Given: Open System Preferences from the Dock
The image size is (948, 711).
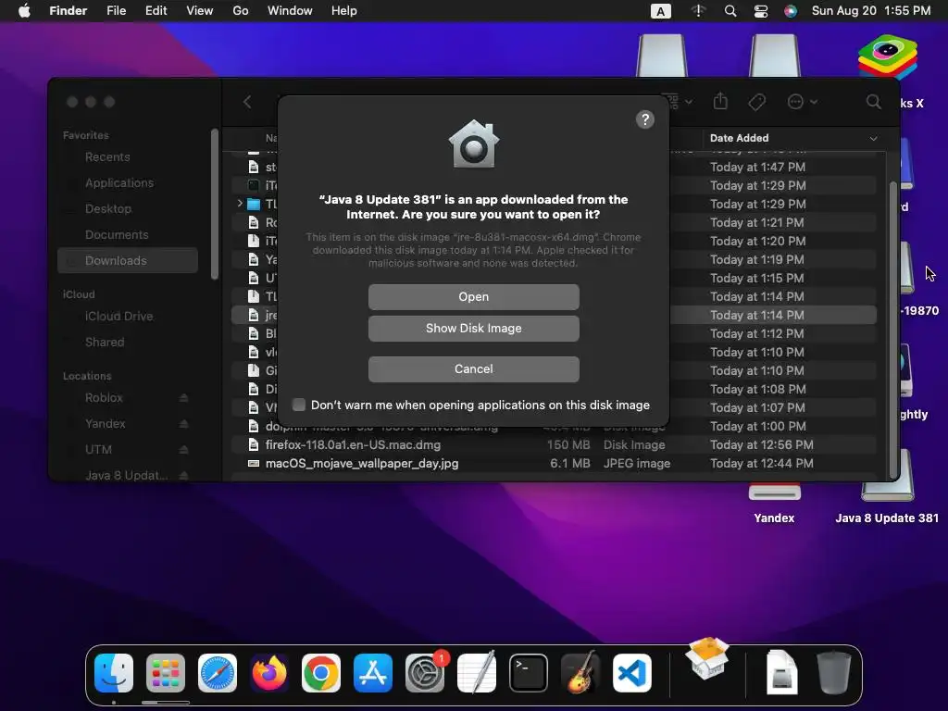Looking at the screenshot, I should (x=425, y=673).
